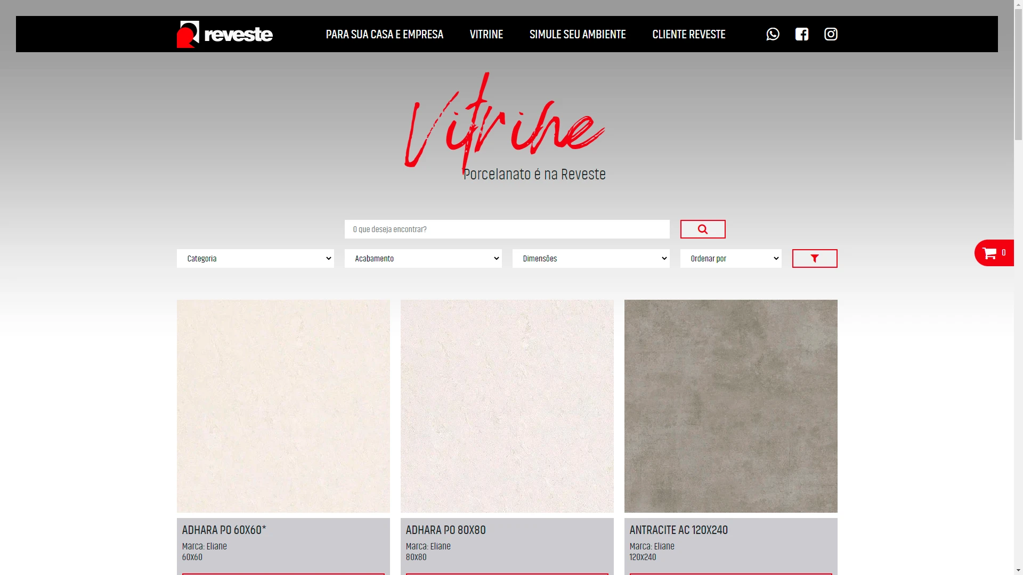The width and height of the screenshot is (1023, 575).
Task: Click 'Marca: Eliane' under Adhara PO 60X60*
Action: tap(204, 546)
